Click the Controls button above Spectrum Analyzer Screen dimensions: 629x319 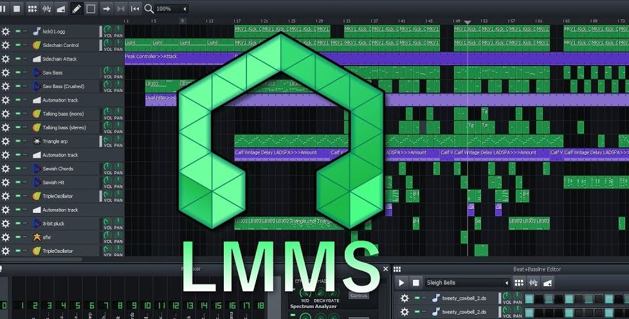359,296
